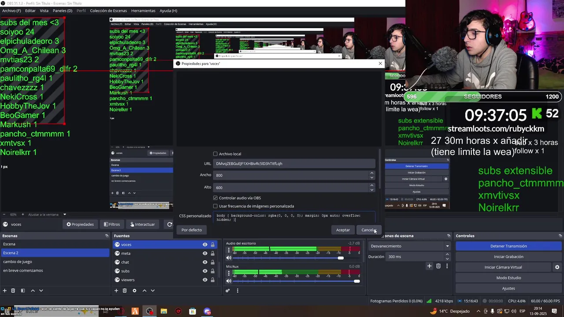
Task: Move source down in Fuentes list
Action: point(152,291)
